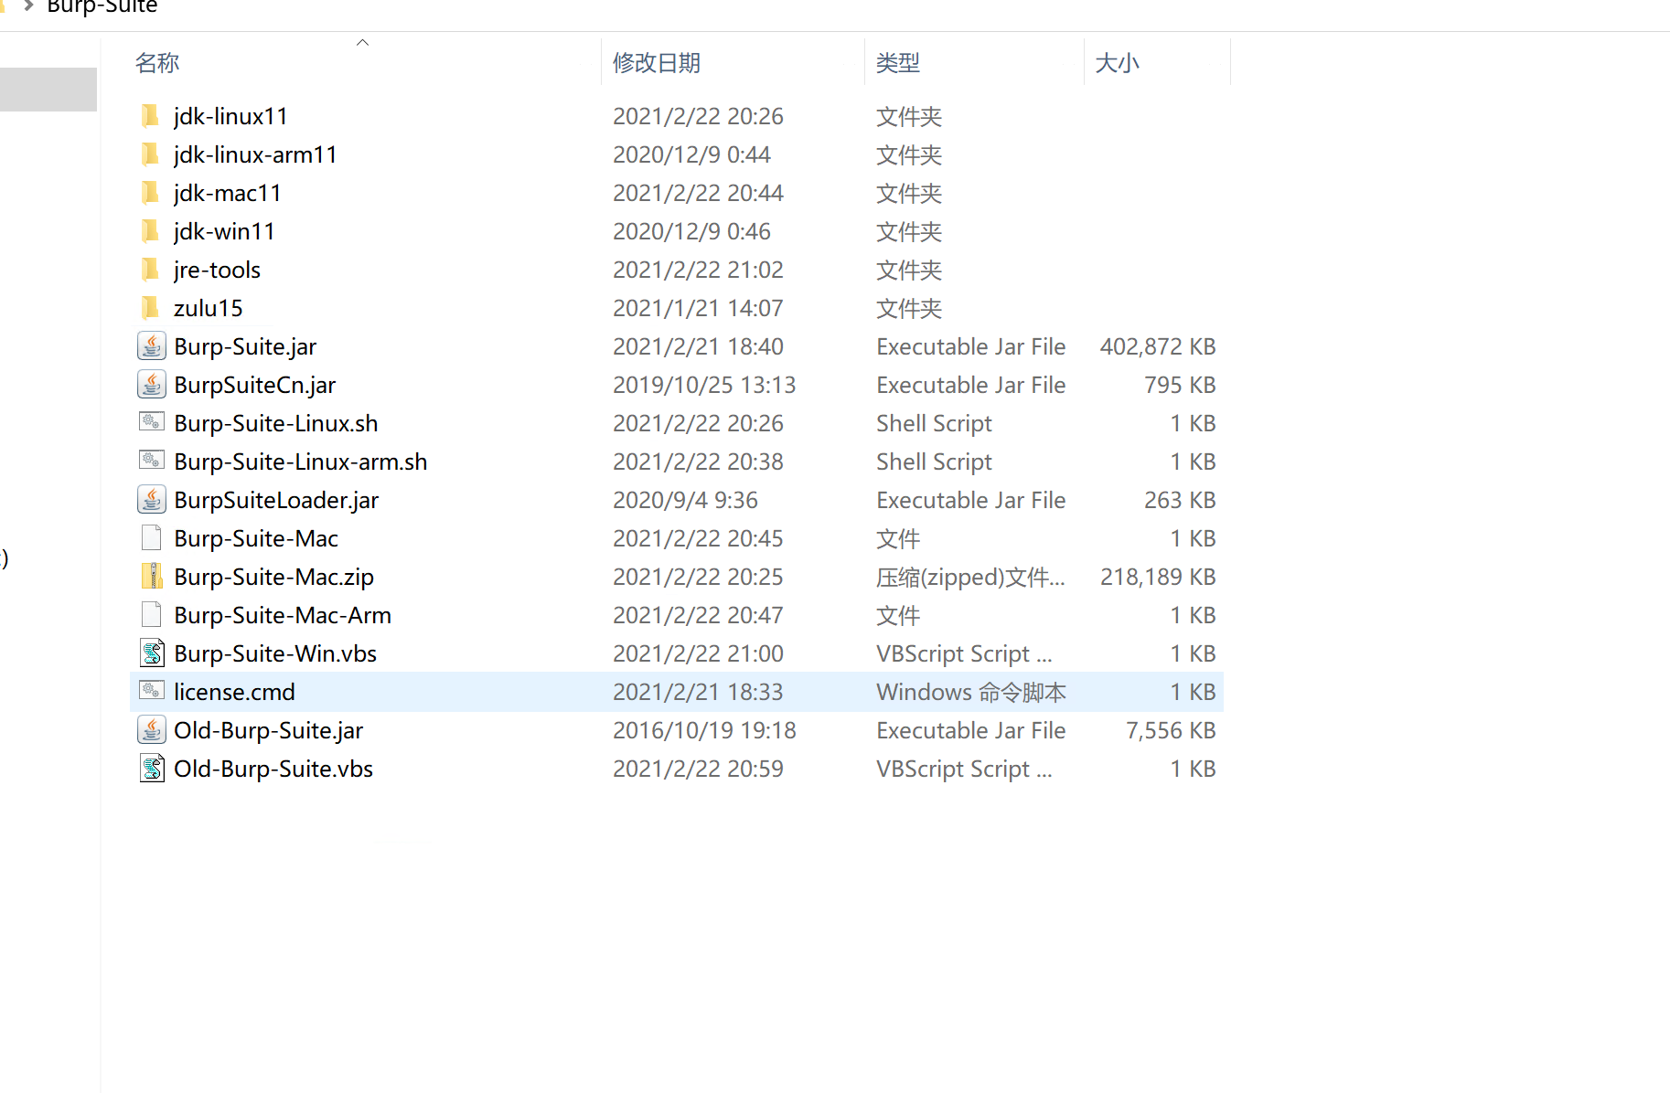Select the file name BurpSuiteLoader.jar
Screen dimensions: 1670x1093
click(x=276, y=500)
